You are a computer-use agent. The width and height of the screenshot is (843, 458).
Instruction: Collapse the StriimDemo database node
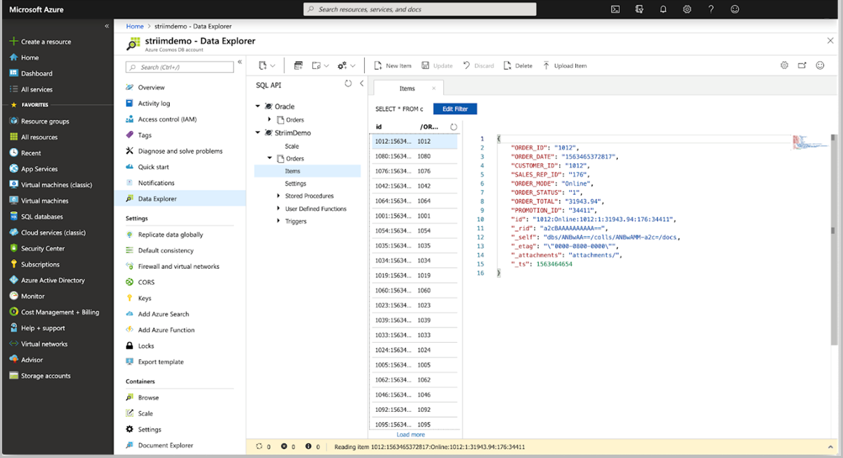[258, 133]
